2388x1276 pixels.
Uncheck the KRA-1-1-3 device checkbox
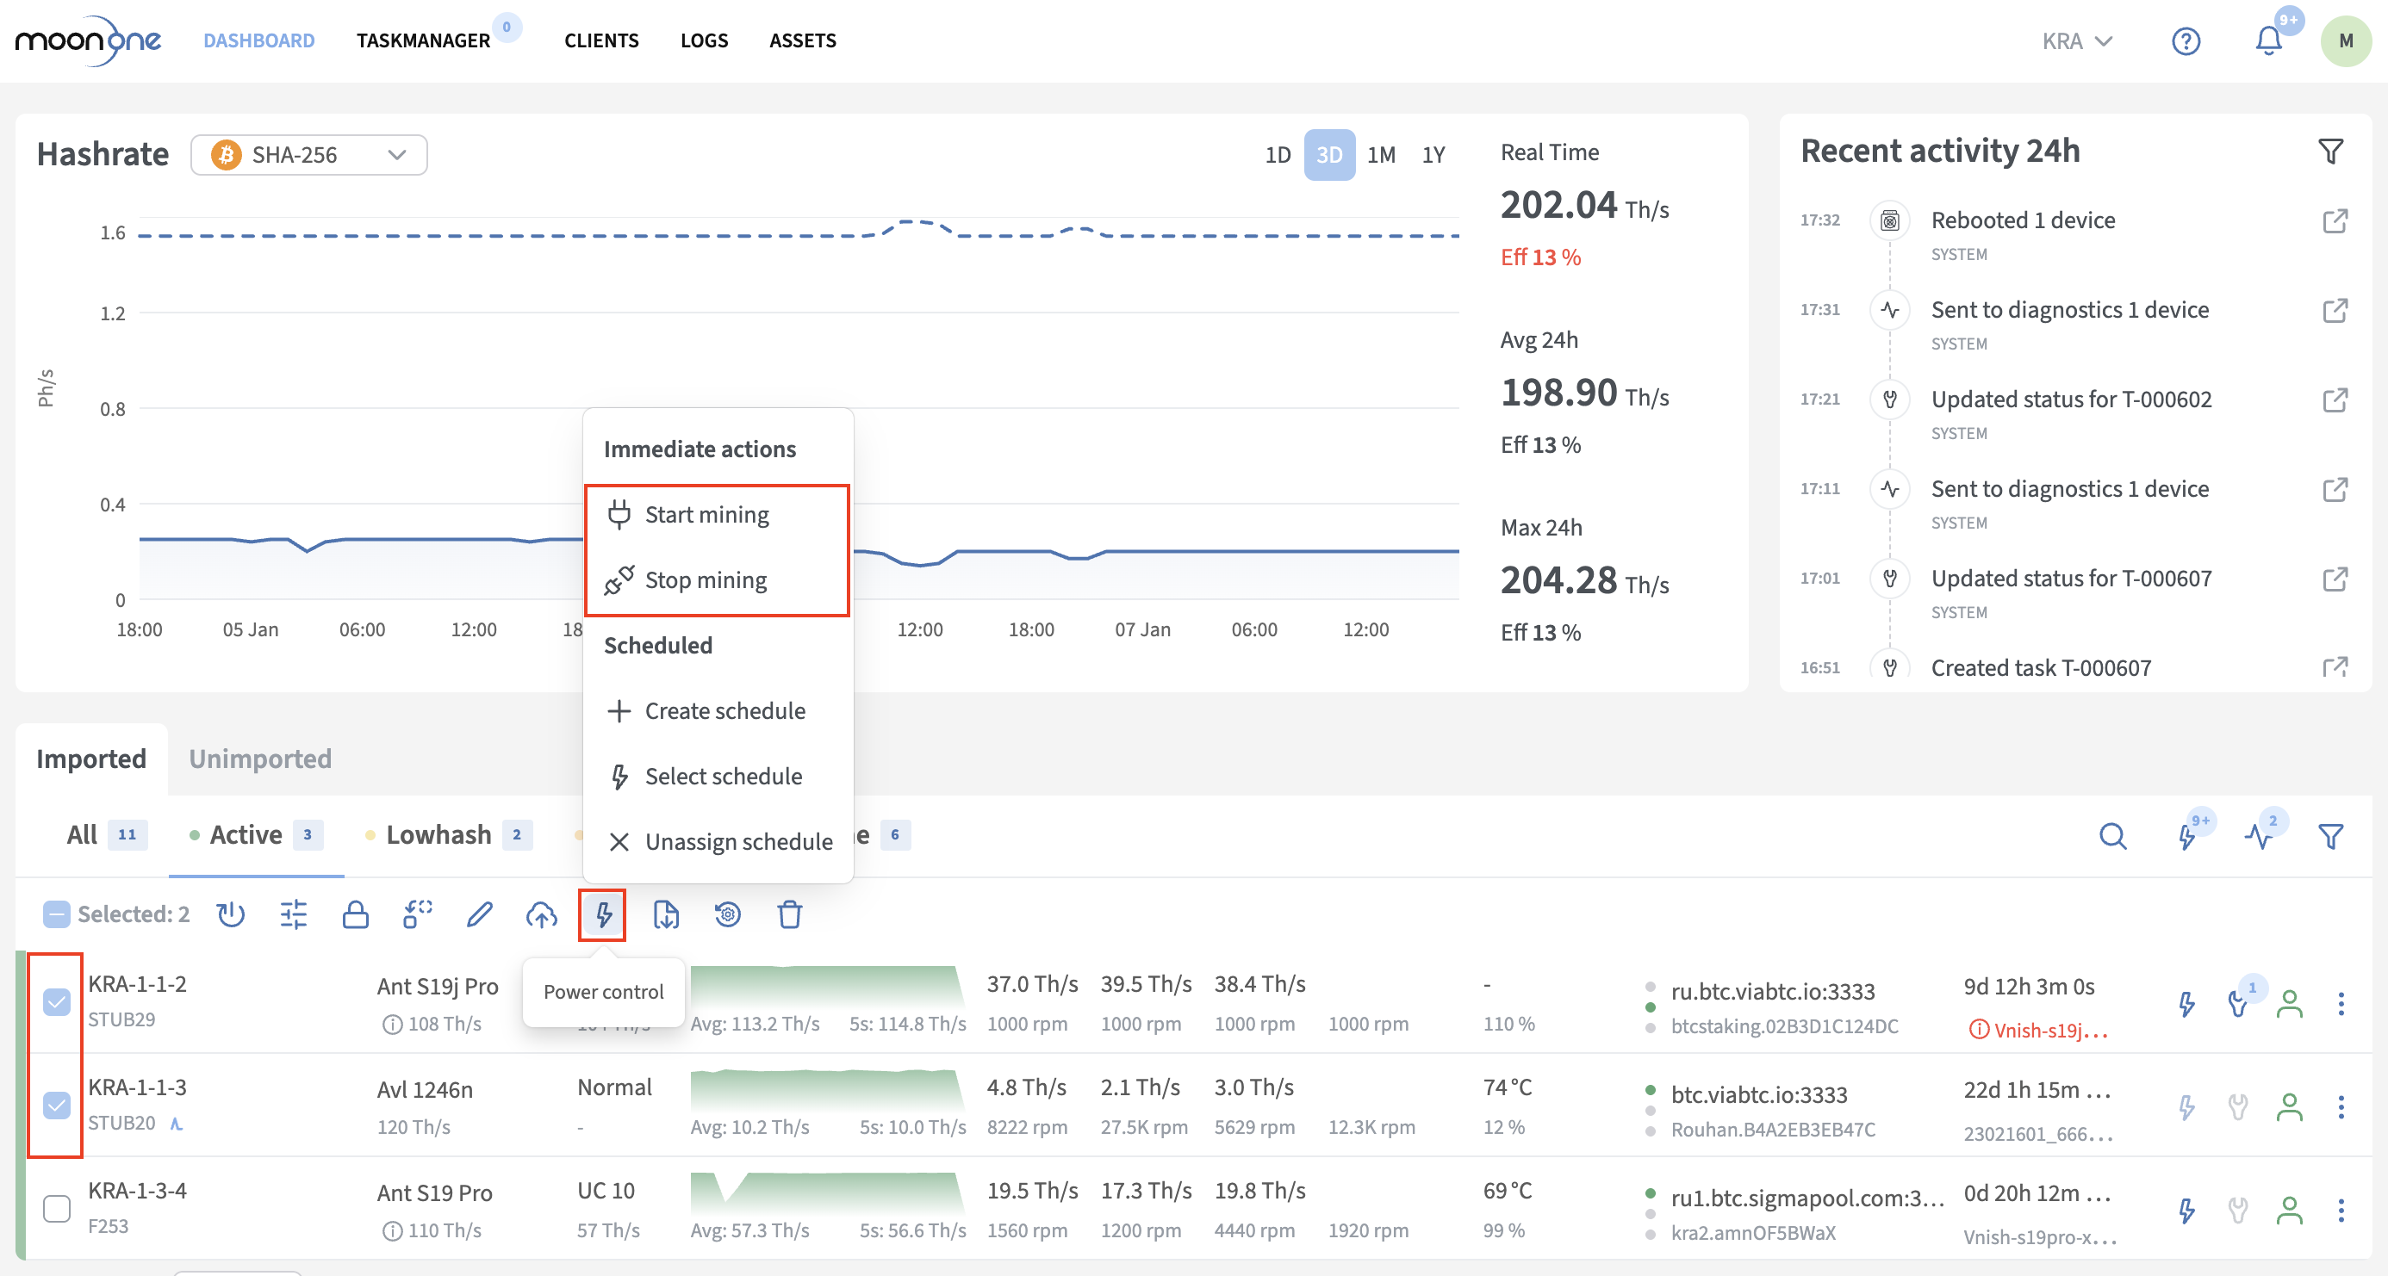point(57,1105)
